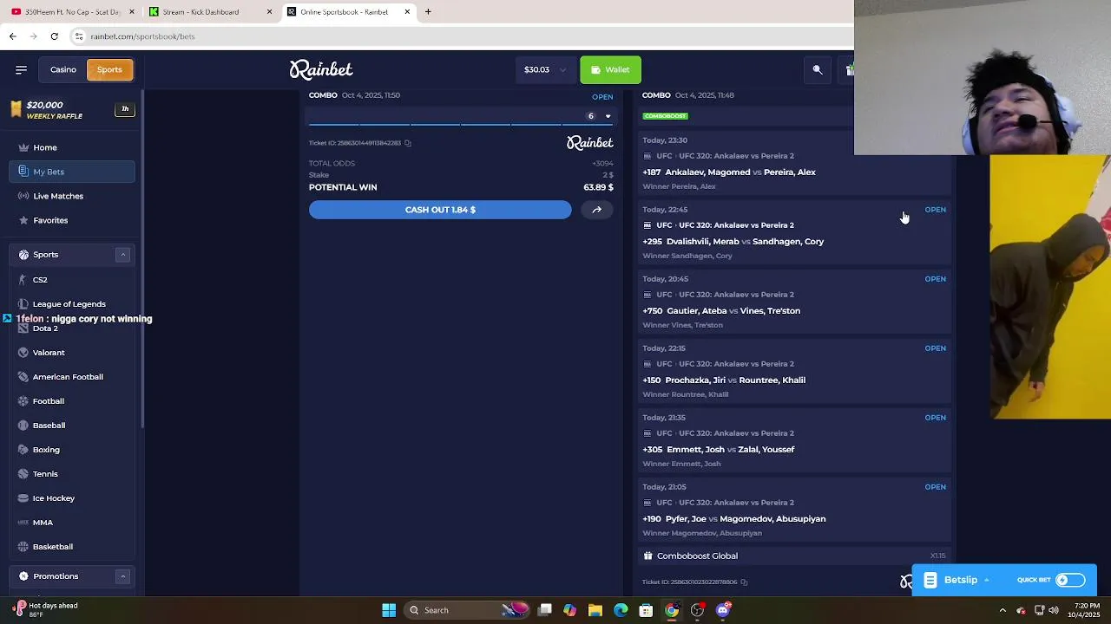The height and width of the screenshot is (624, 1111).
Task: Open Live Matches in sidebar
Action: tap(72, 196)
